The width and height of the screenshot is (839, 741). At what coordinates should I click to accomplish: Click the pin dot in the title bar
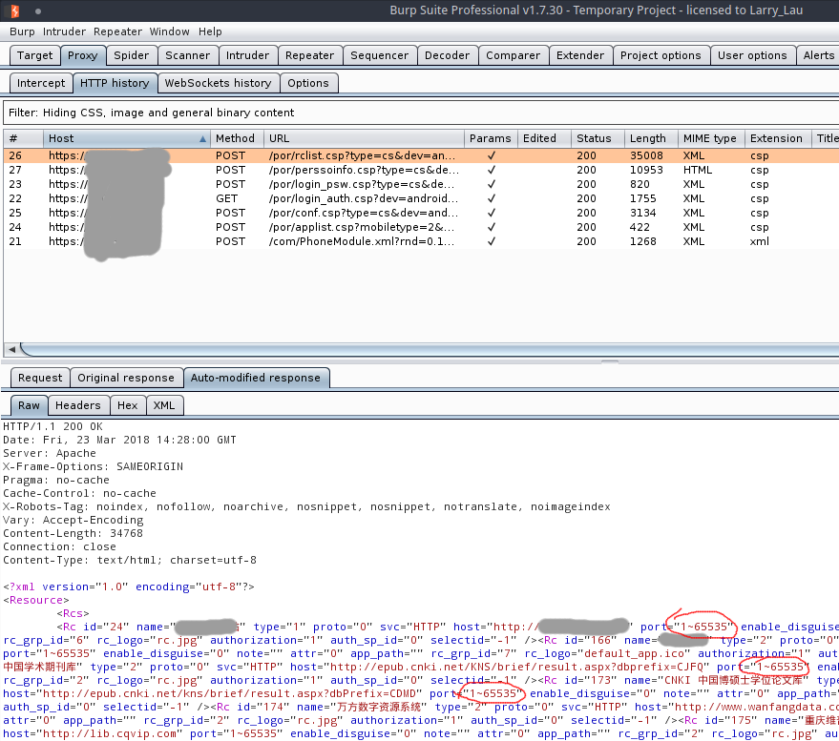(x=37, y=11)
